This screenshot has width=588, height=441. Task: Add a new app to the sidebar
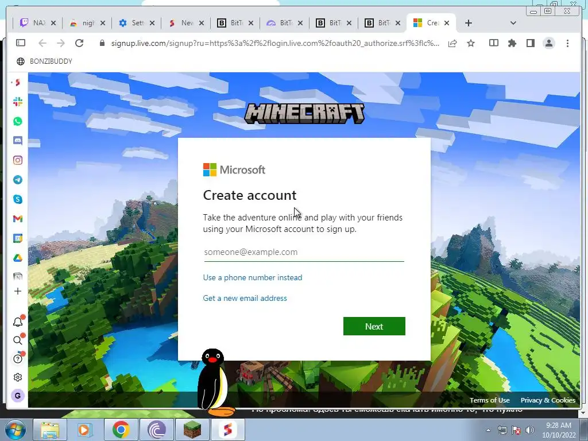point(18,291)
